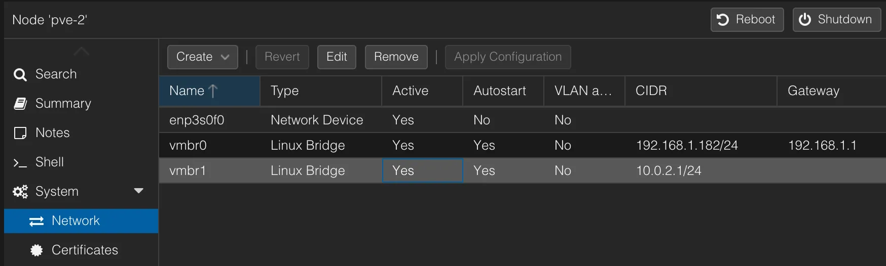Click the Search magnifier icon in sidebar
886x266 pixels.
[x=20, y=75]
